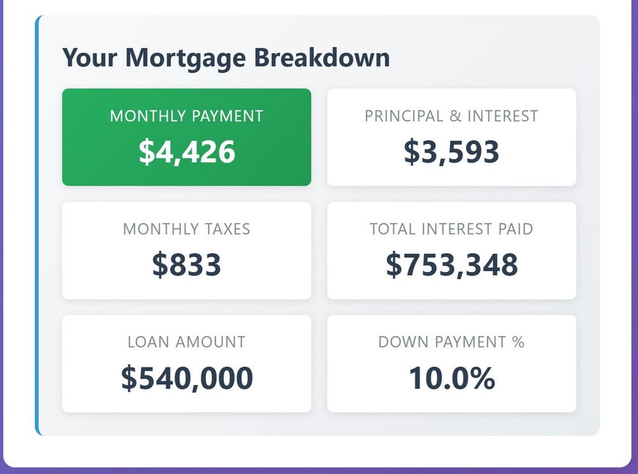
Task: Select the DOWN PAYMENT % label
Action: [451, 342]
